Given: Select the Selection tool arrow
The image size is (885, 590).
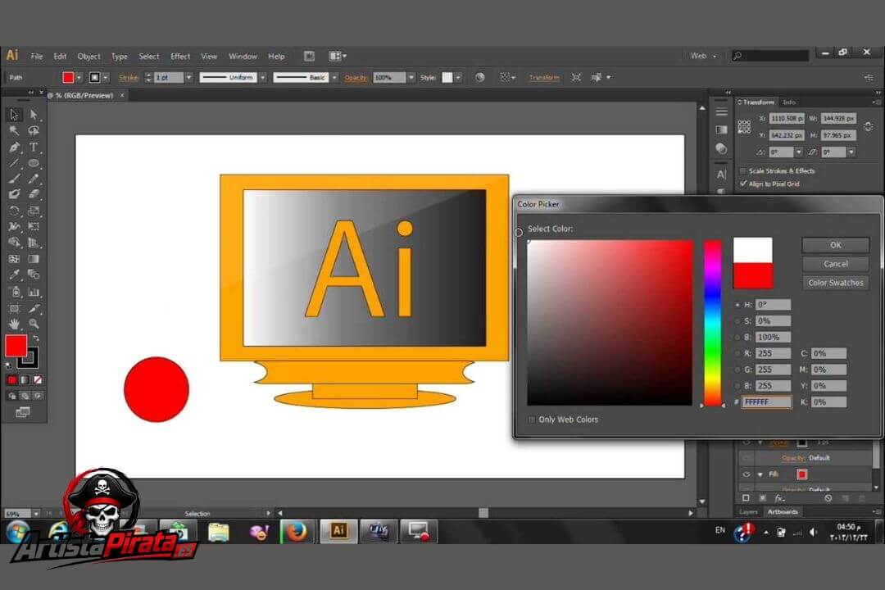Looking at the screenshot, I should [14, 115].
